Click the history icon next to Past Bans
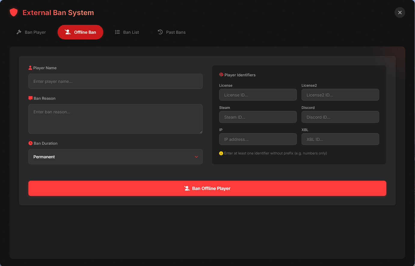The image size is (415, 266). click(160, 32)
